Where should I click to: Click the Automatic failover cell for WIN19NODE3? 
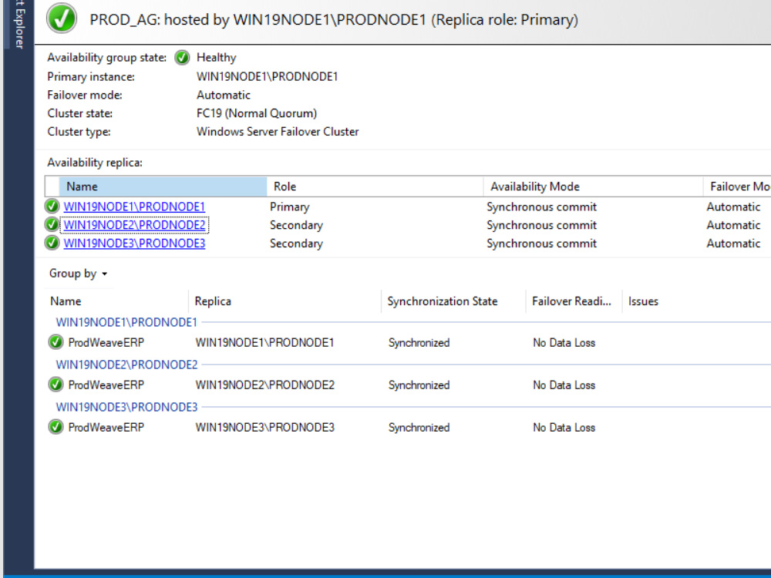[733, 244]
